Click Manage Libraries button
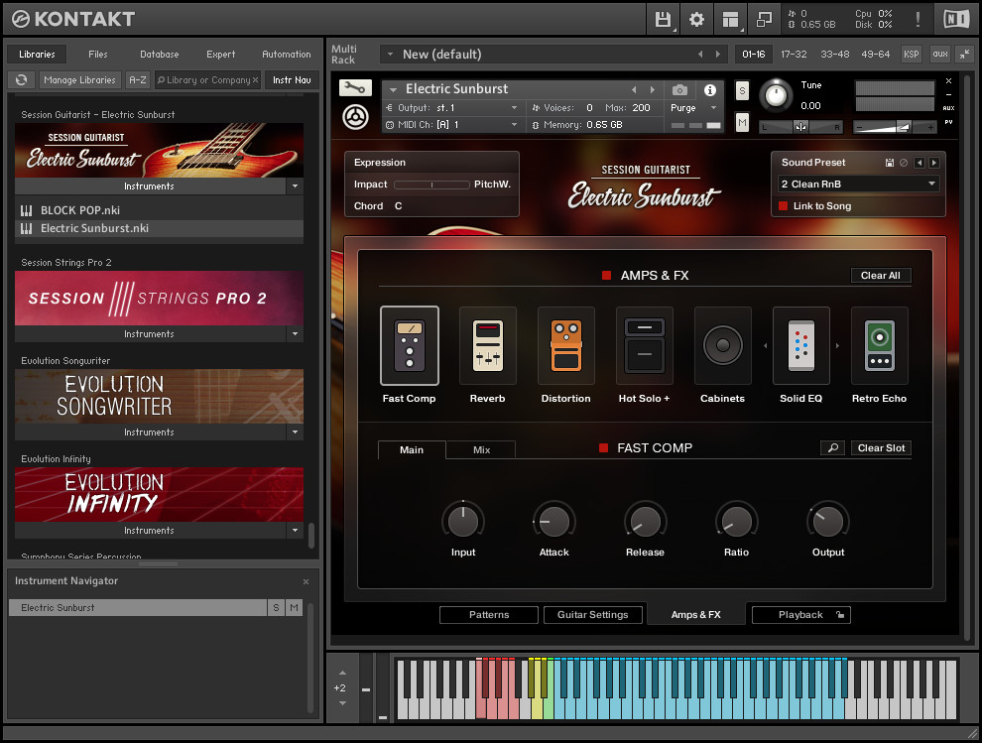 (79, 80)
